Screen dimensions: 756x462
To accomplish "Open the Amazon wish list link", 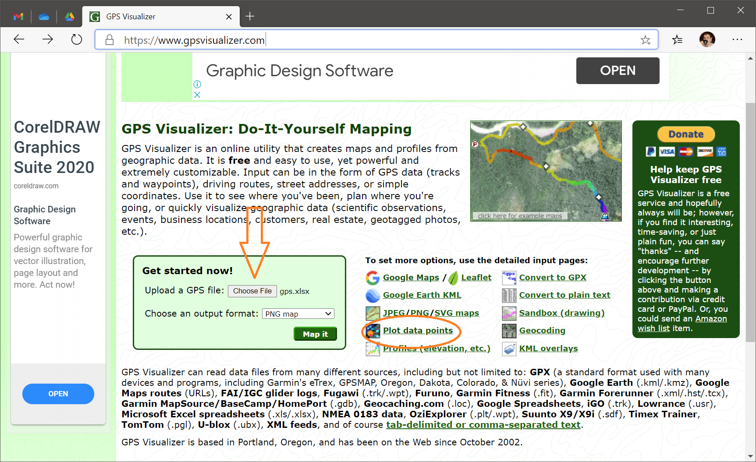I will [x=682, y=324].
